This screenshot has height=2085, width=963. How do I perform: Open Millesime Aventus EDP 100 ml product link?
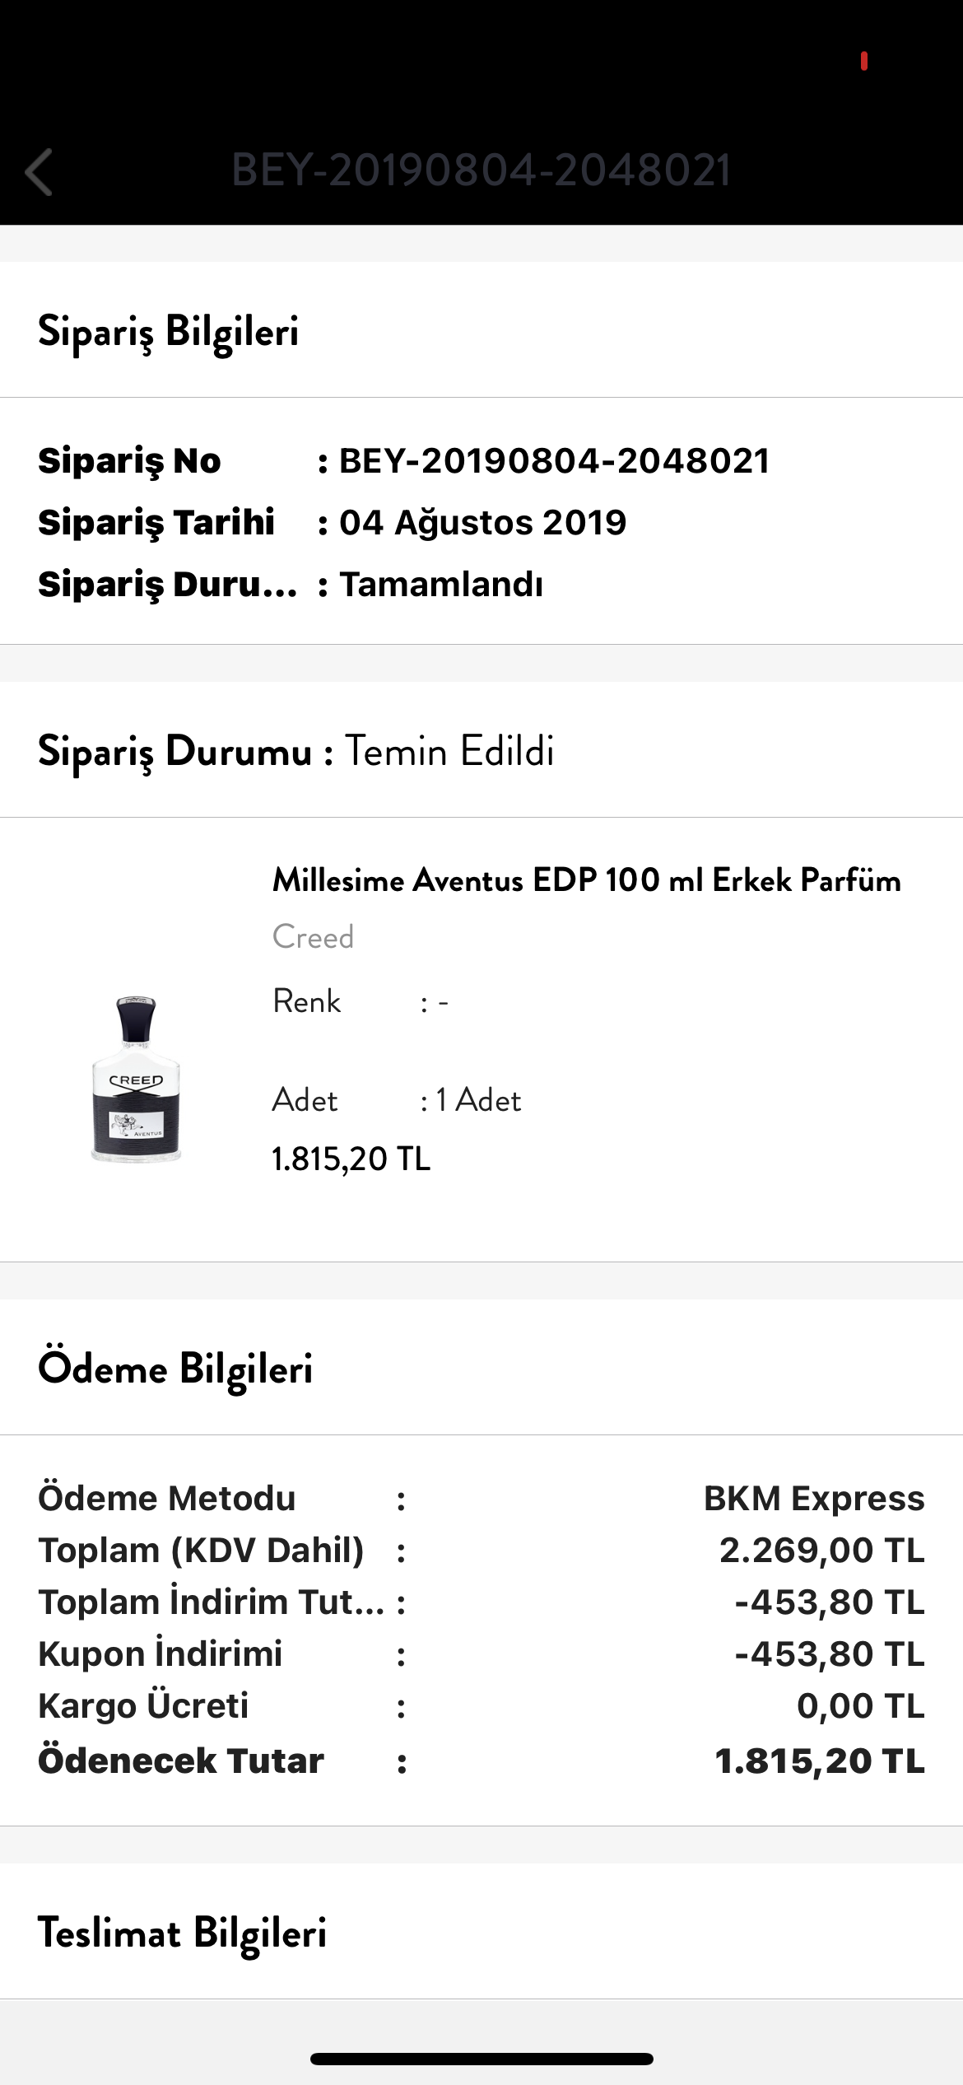click(586, 880)
